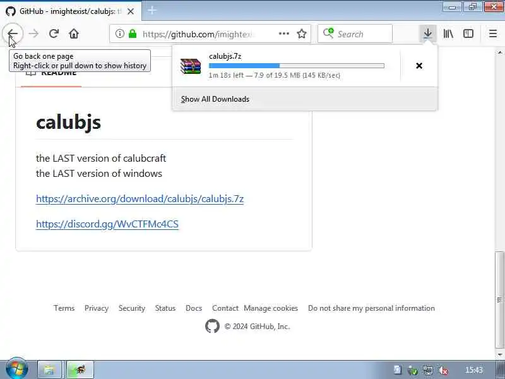The image size is (505, 379).
Task: Go back one page with back arrow
Action: (13, 33)
